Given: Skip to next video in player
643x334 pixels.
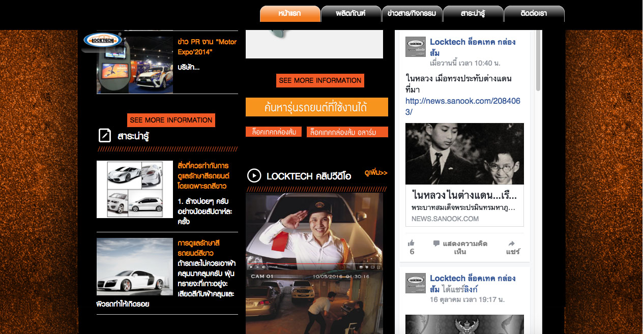Looking at the screenshot, I should click(257, 267).
